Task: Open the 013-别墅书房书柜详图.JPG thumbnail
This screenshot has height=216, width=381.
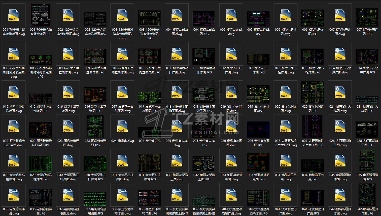Action: 313,57
